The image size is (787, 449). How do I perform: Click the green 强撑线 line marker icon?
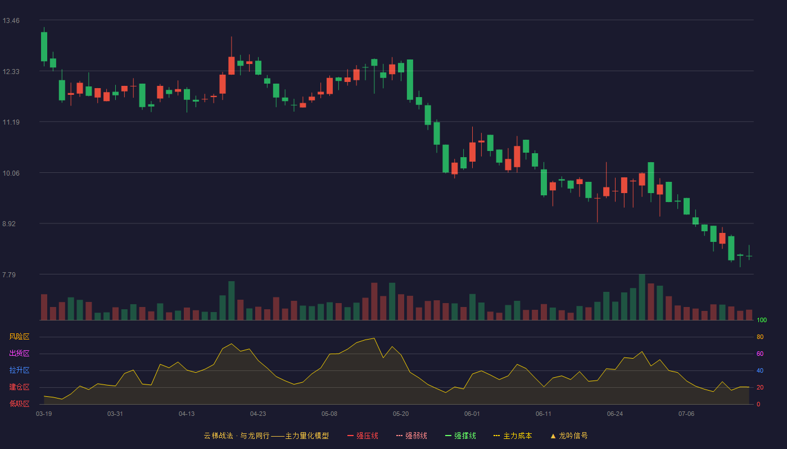(x=449, y=436)
